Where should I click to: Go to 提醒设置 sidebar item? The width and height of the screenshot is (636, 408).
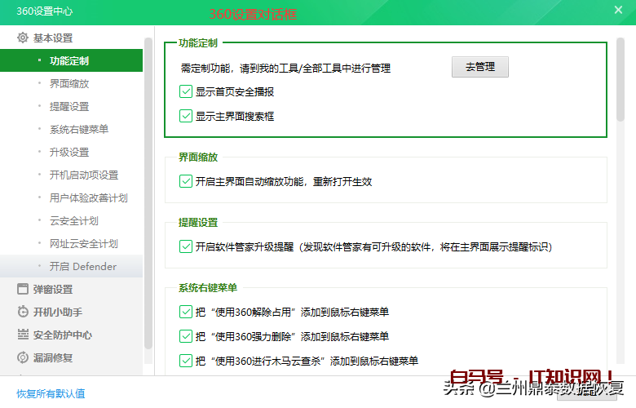click(x=72, y=106)
